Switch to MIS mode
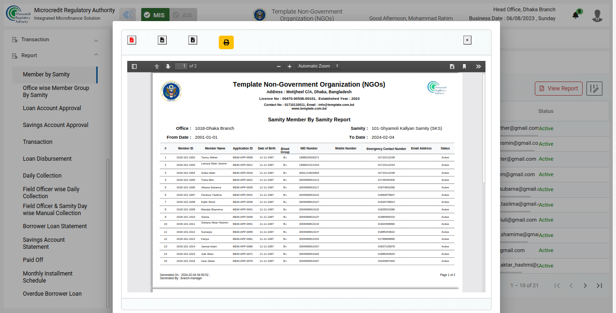This screenshot has width=616, height=313. click(x=155, y=15)
